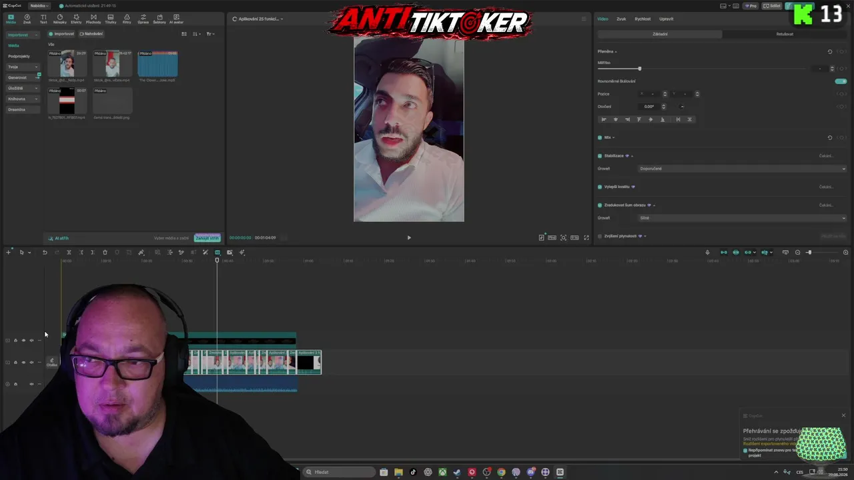Expand the Tvoje sidebar section
The image size is (854, 480).
pyautogui.click(x=22, y=67)
